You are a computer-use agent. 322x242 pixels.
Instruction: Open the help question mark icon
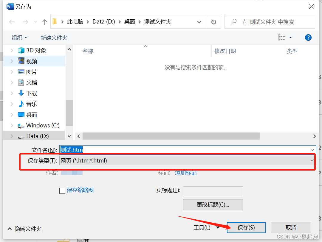tap(308, 38)
